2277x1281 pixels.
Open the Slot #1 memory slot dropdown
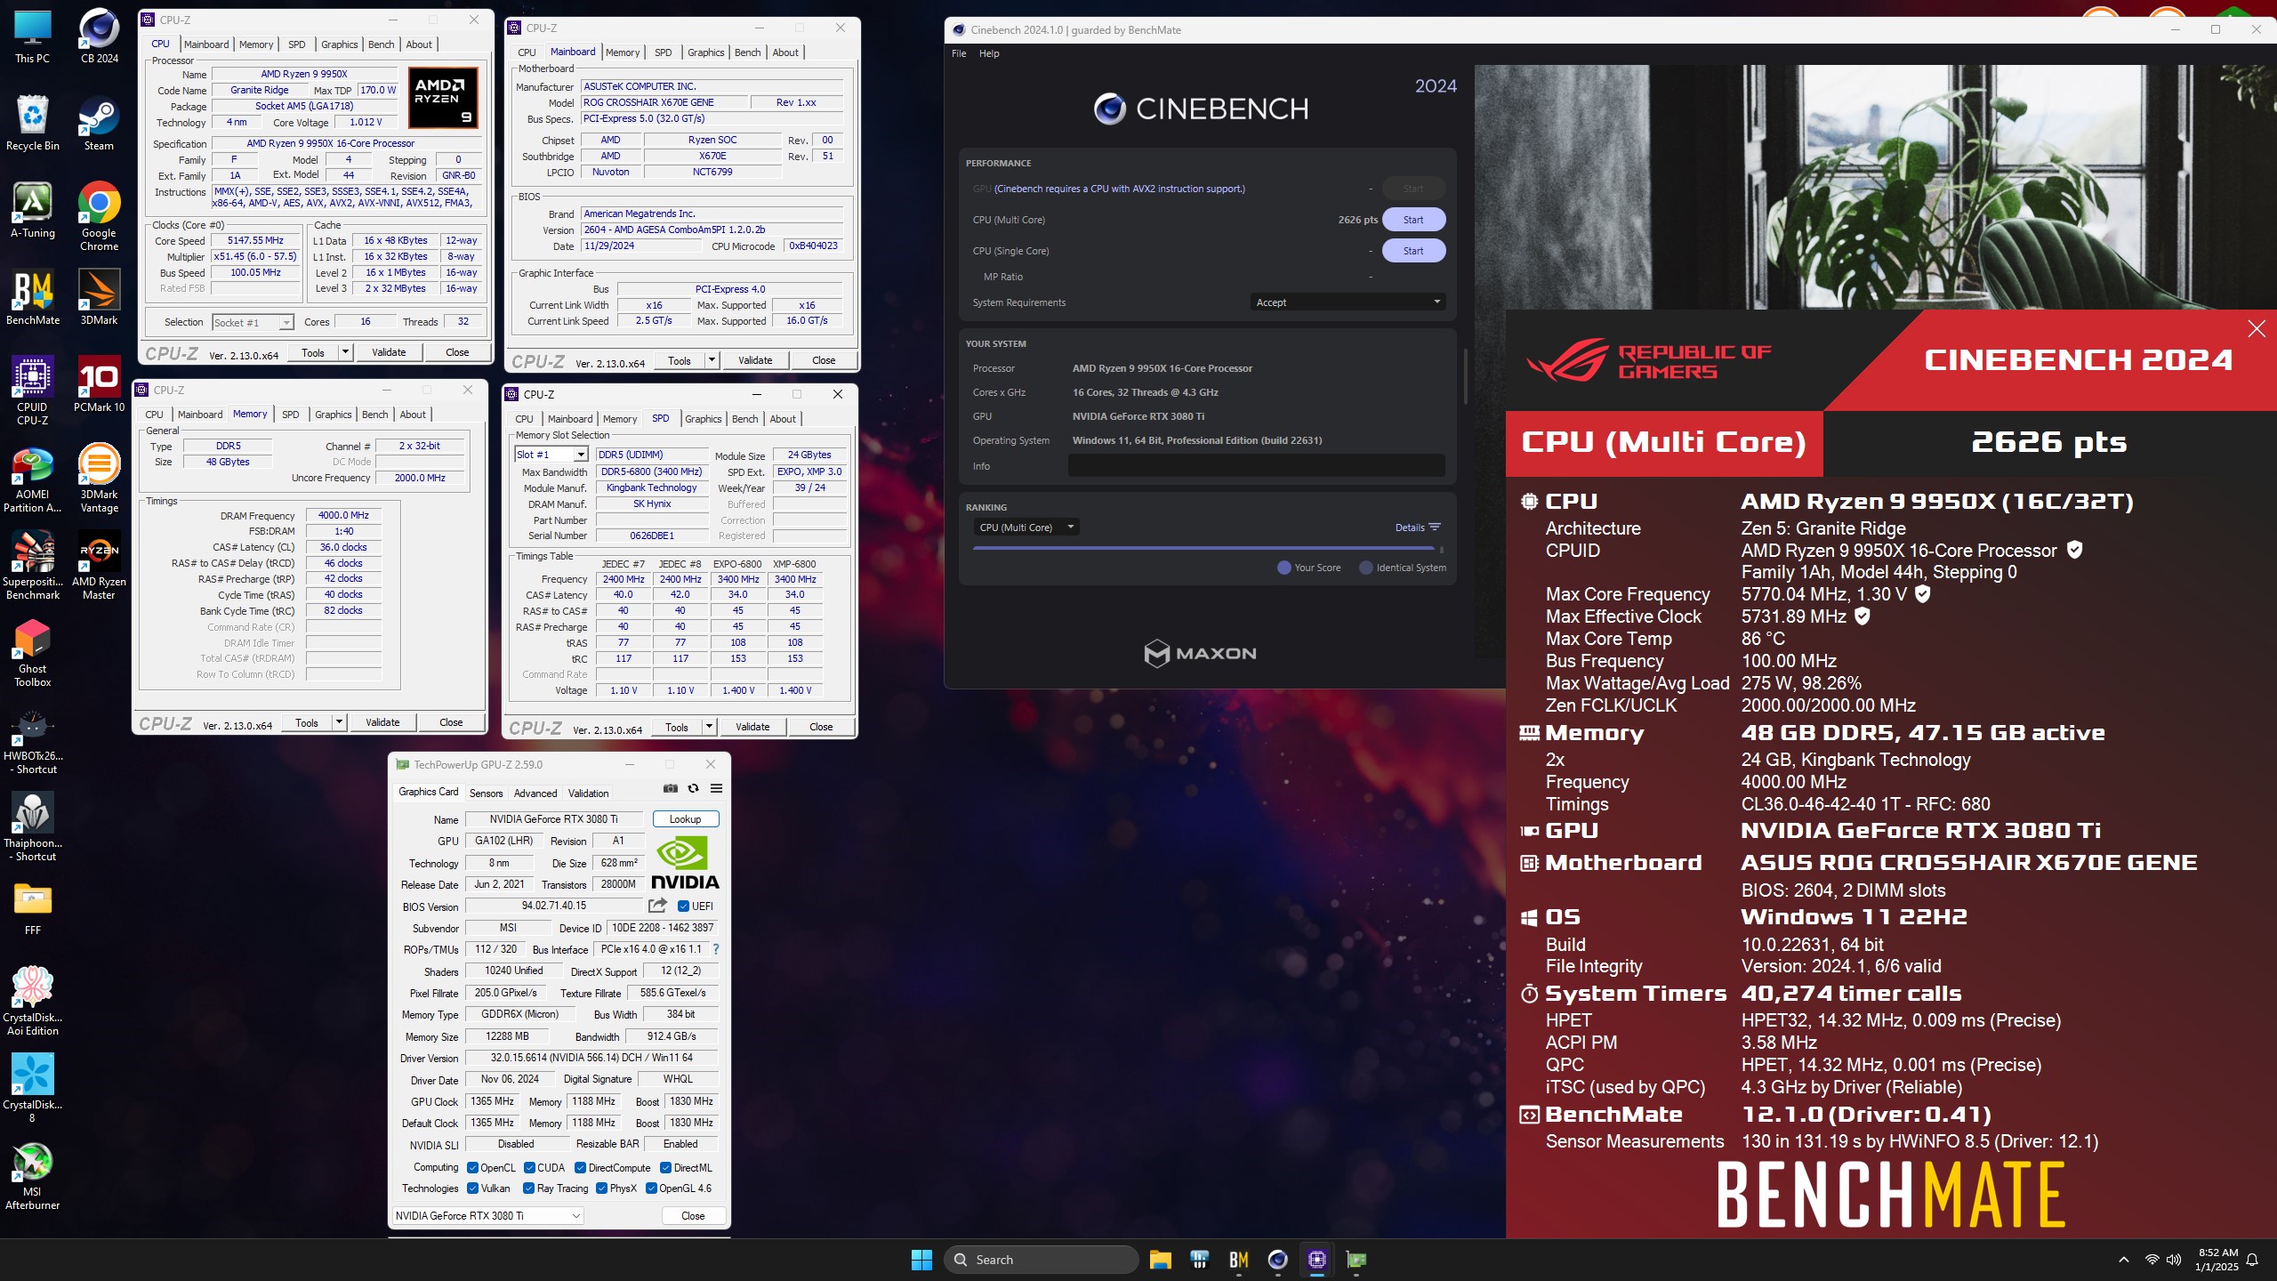[x=551, y=455]
